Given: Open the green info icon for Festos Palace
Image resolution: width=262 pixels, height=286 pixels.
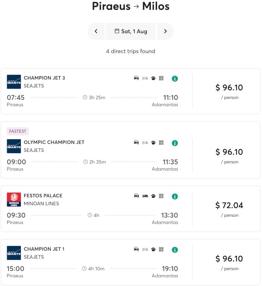Looking at the screenshot, I should (175, 196).
